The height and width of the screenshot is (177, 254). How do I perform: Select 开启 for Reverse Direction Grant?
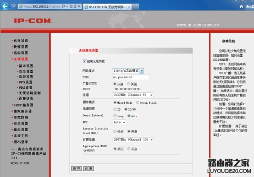tap(129, 131)
